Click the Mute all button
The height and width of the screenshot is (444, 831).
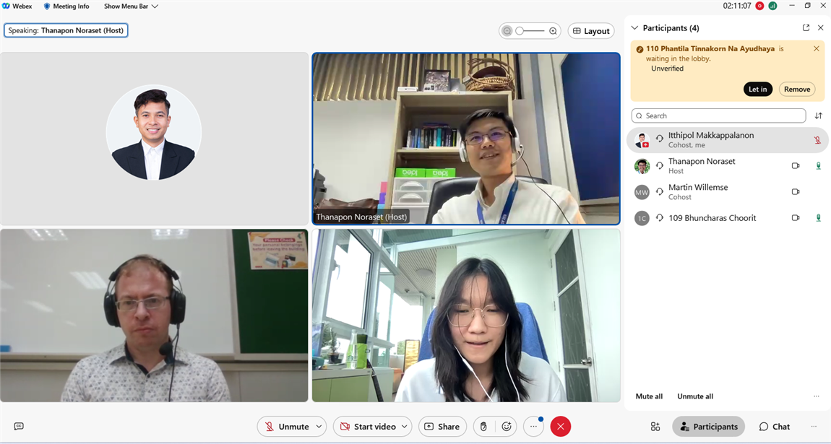point(649,396)
